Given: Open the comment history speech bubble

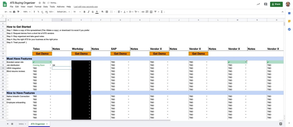Looking at the screenshot, I should 266,4.
